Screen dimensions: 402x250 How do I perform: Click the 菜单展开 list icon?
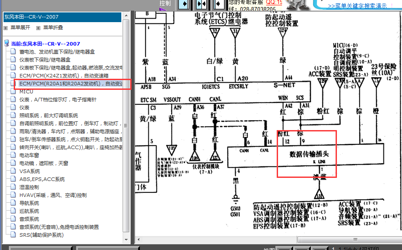tap(6, 28)
